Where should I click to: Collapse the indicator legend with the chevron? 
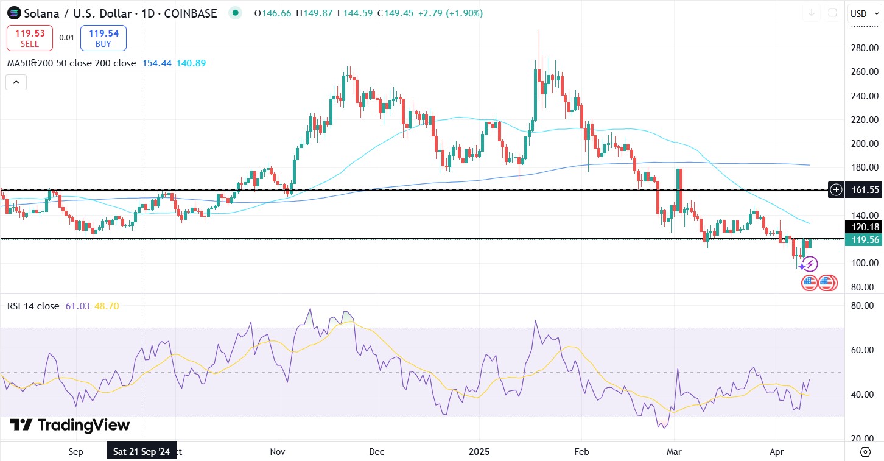16,82
